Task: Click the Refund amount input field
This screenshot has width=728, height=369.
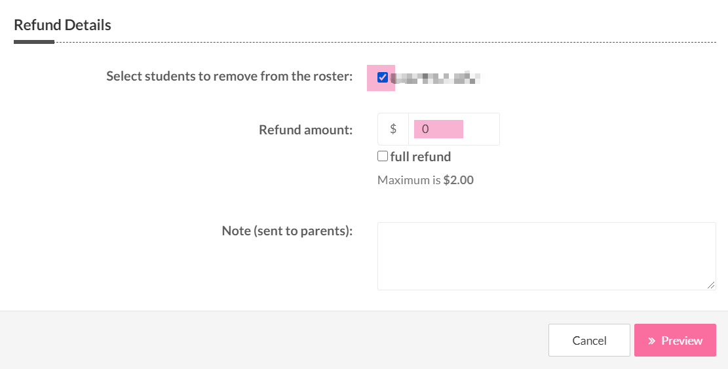Action: [x=453, y=129]
